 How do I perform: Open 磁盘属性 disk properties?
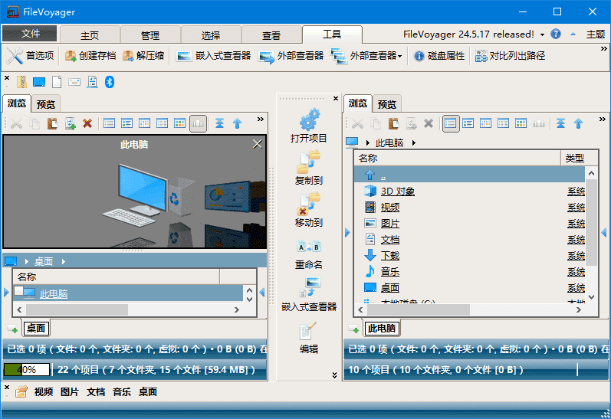[x=439, y=56]
